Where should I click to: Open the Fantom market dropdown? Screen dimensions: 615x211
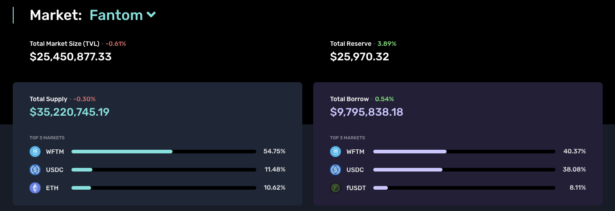(123, 15)
